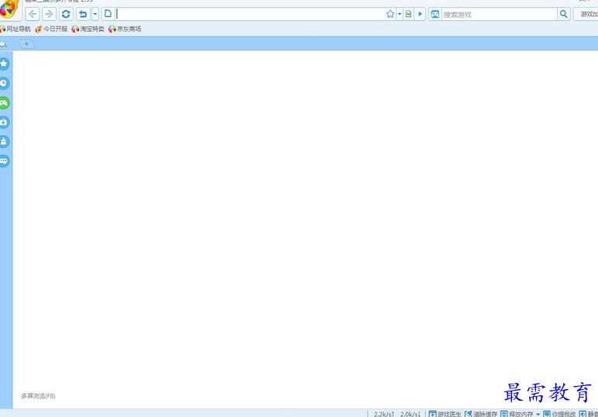This screenshot has width=598, height=417.
Task: Click the gamepad icon in the search box
Action: [435, 14]
